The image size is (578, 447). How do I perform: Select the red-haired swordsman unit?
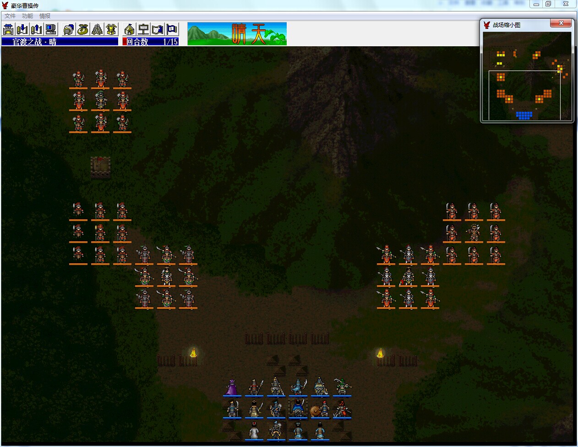coord(342,409)
